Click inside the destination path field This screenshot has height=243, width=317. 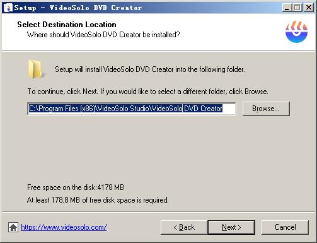click(x=132, y=109)
